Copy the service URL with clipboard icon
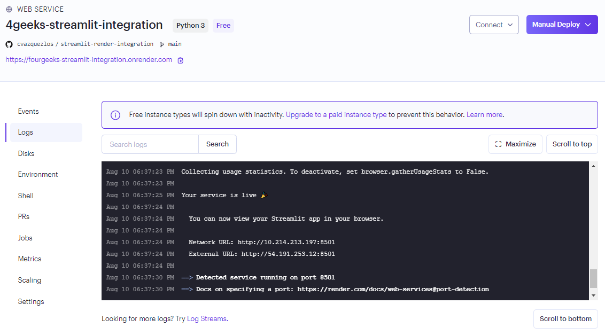 point(180,60)
